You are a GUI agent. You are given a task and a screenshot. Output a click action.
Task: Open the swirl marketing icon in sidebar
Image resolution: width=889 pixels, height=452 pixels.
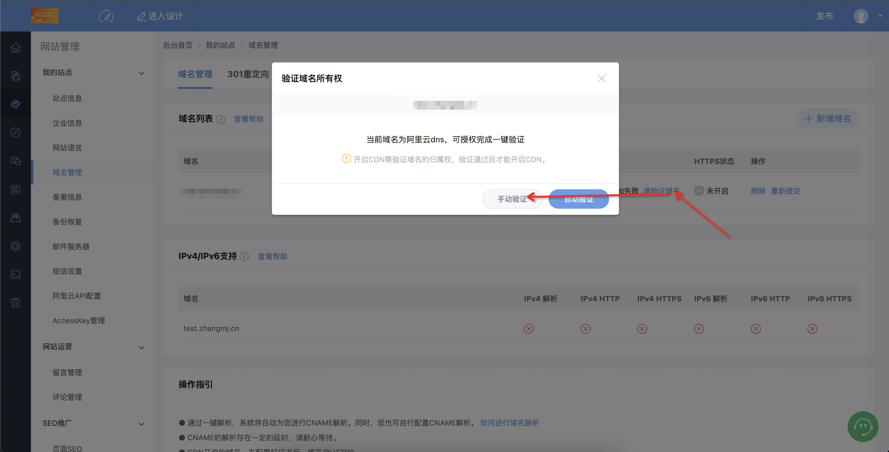click(x=15, y=132)
